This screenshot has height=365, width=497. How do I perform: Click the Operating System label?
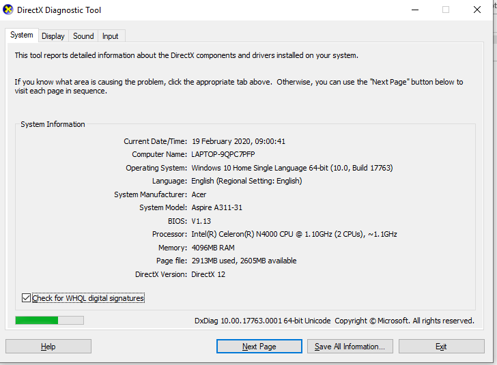pyautogui.click(x=156, y=168)
